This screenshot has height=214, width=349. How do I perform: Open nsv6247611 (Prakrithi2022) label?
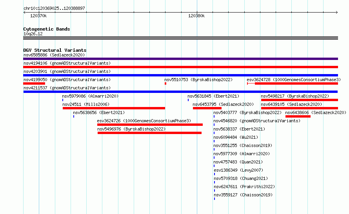244,187
